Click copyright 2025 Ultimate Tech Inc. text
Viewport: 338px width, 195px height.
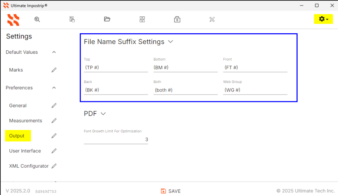pos(305,191)
